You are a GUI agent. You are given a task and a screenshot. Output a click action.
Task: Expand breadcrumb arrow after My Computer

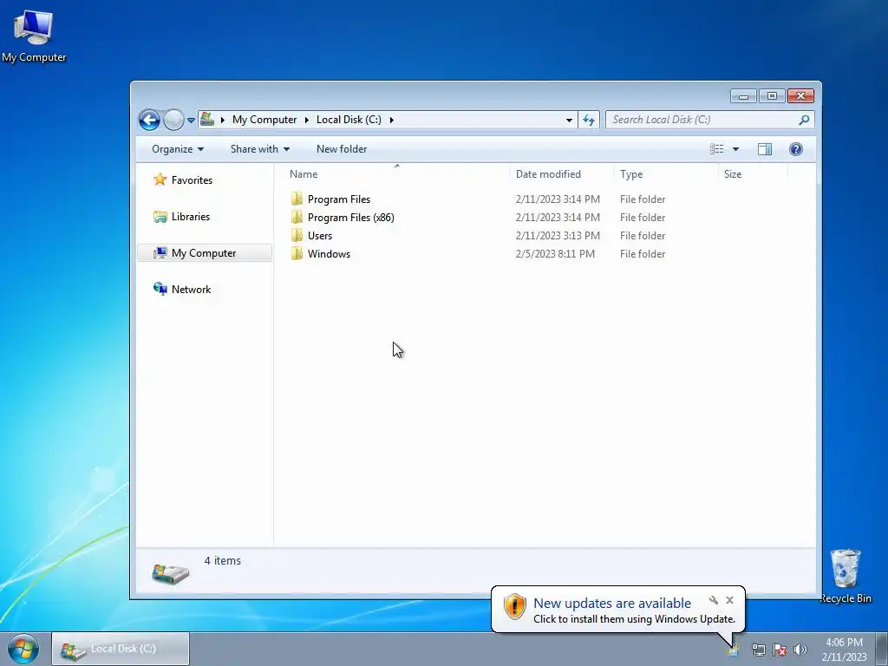coord(306,120)
